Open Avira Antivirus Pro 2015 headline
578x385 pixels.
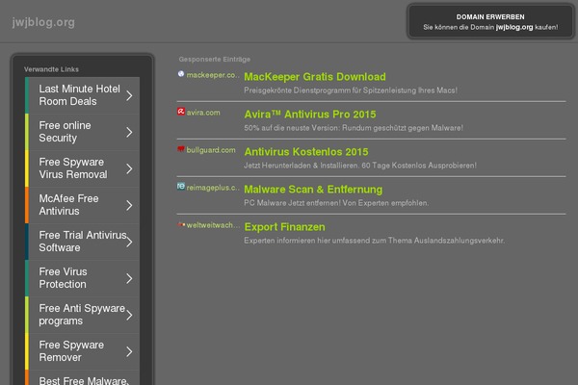[x=310, y=115]
